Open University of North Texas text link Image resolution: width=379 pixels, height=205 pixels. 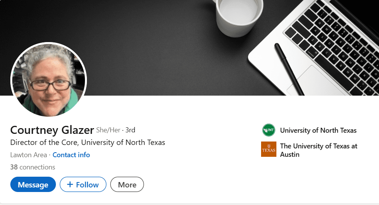[318, 130]
